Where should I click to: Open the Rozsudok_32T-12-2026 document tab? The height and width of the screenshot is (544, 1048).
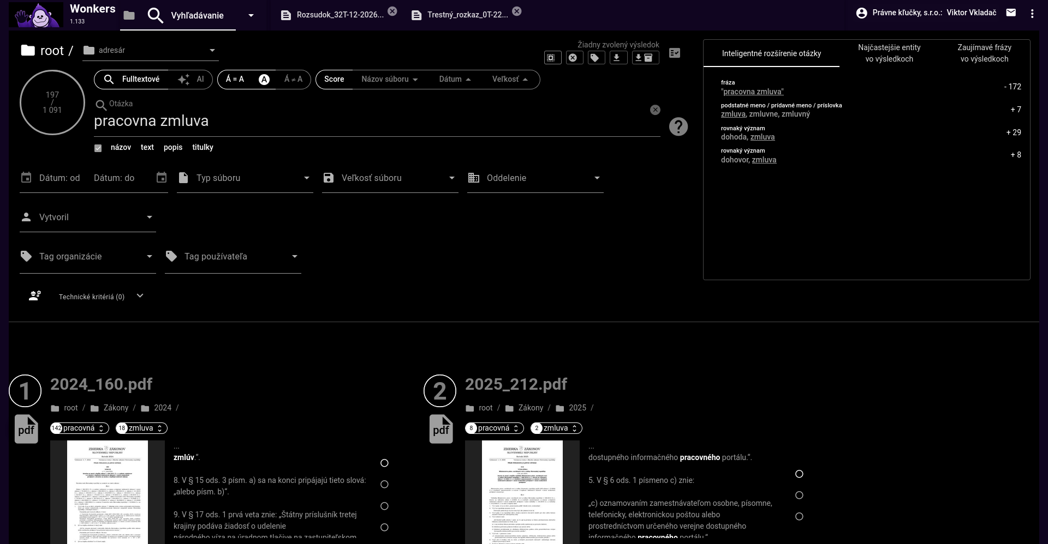[x=332, y=15]
